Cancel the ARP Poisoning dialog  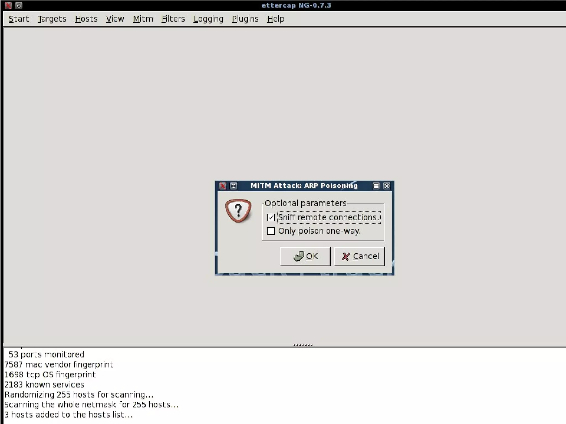coord(359,256)
